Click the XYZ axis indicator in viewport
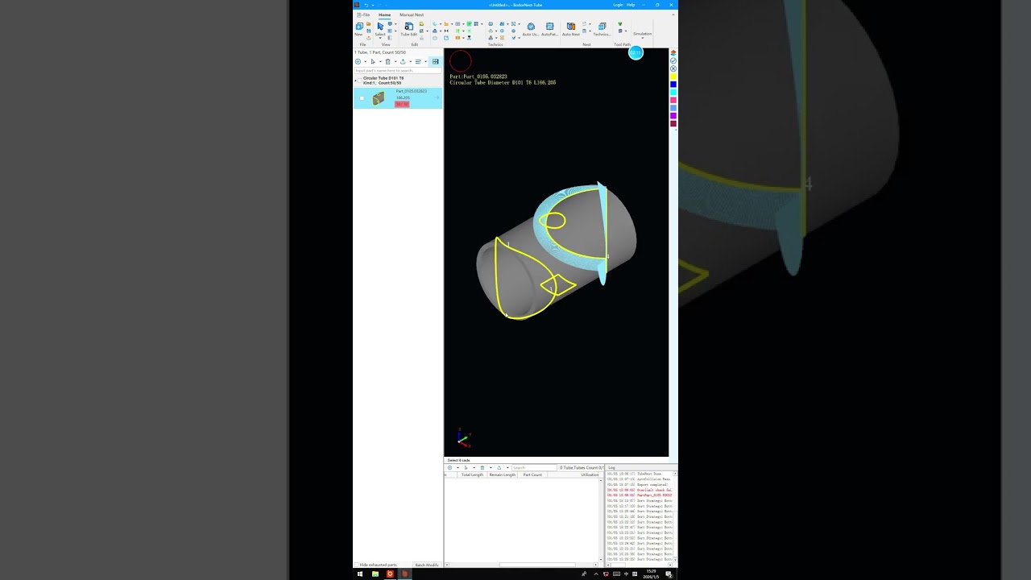The height and width of the screenshot is (580, 1031). [462, 438]
